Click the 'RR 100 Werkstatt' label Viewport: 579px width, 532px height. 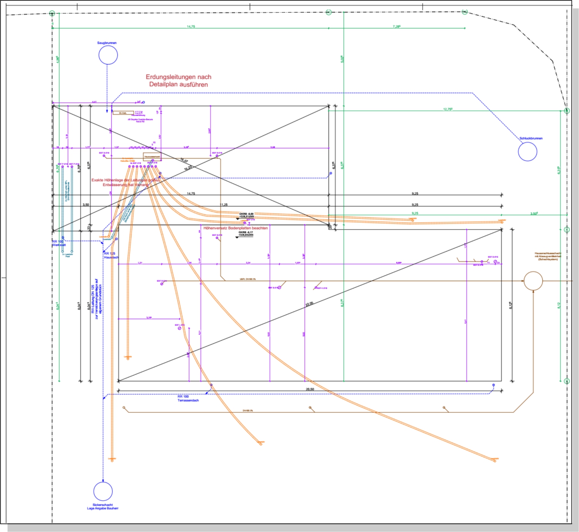click(x=59, y=243)
